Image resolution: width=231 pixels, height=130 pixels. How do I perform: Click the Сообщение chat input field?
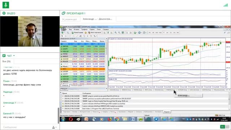click(26, 127)
